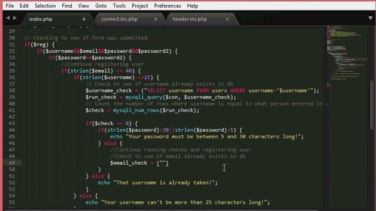Click line number 49 in gutter
This screenshot has width=376, height=211.
12,163
